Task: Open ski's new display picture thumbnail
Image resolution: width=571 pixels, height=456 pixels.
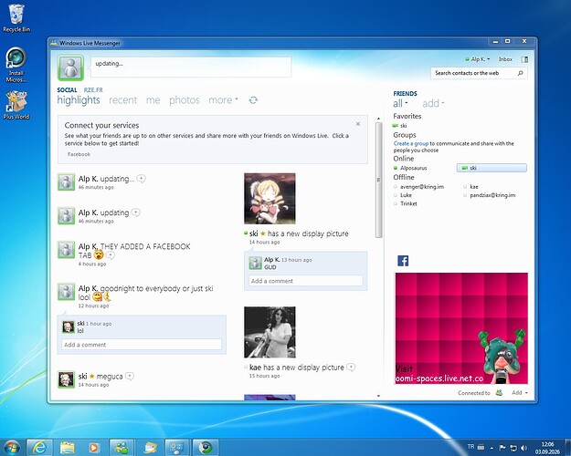Action: (270, 199)
